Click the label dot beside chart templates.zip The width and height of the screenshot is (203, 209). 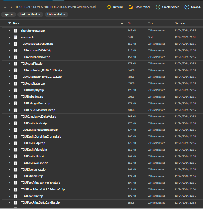click(10, 31)
